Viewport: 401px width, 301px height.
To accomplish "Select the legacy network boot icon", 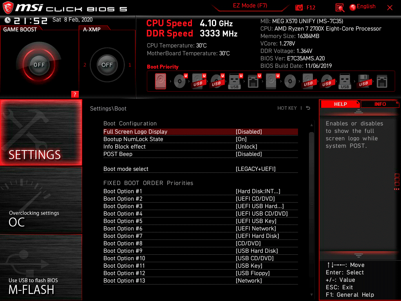I will coord(382,82).
